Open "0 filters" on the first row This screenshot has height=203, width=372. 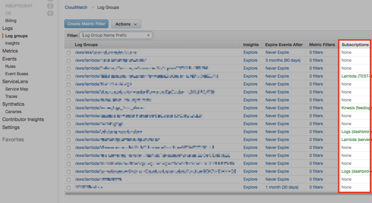[x=316, y=52]
